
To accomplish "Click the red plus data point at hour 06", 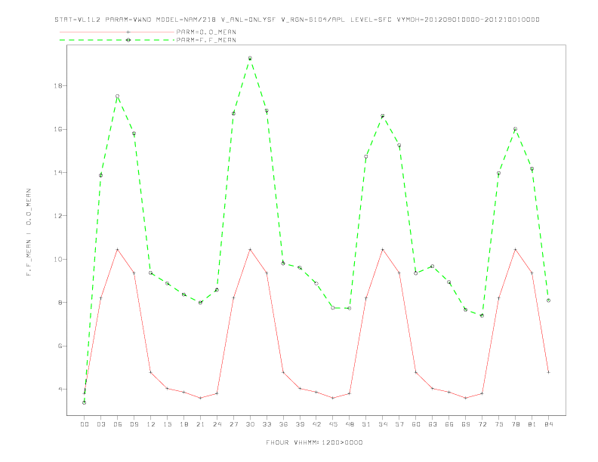I will point(118,249).
